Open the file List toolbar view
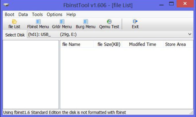 [x=14, y=24]
